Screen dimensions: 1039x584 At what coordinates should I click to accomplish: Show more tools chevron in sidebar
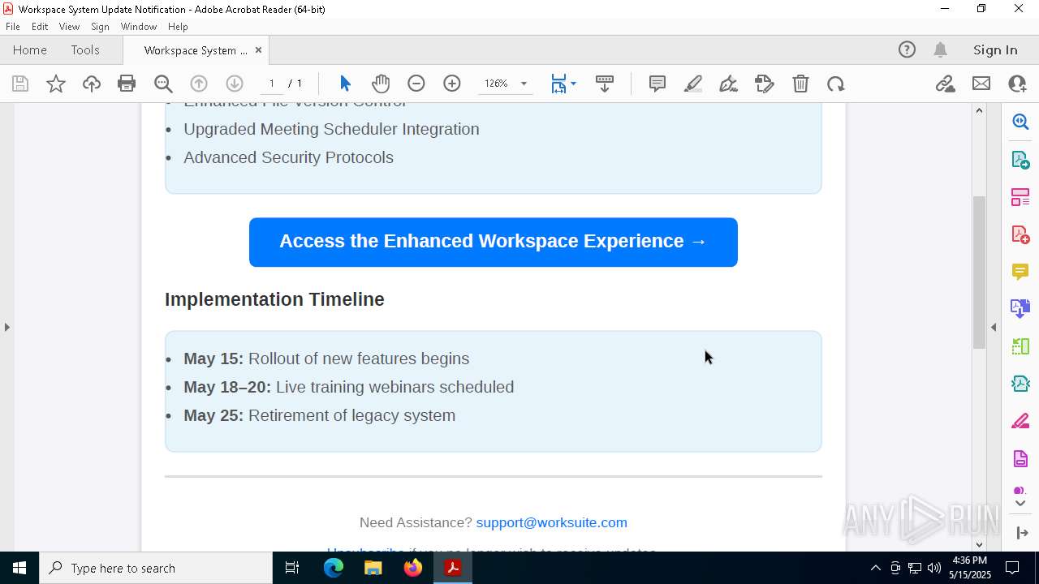[x=1020, y=504]
